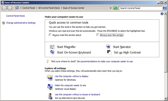Click the Start Magnifier icon

(x=52, y=47)
